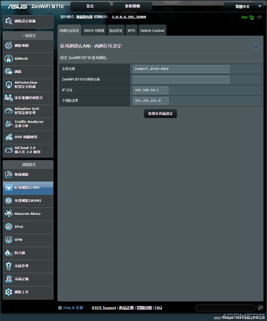Click the App status monitor icon
Viewport: 267px width, 321px height.
click(x=252, y=17)
